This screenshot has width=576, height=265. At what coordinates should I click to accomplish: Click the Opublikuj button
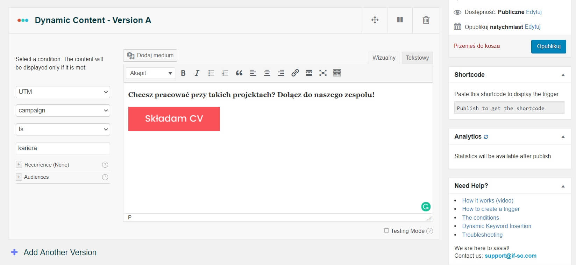point(549,46)
